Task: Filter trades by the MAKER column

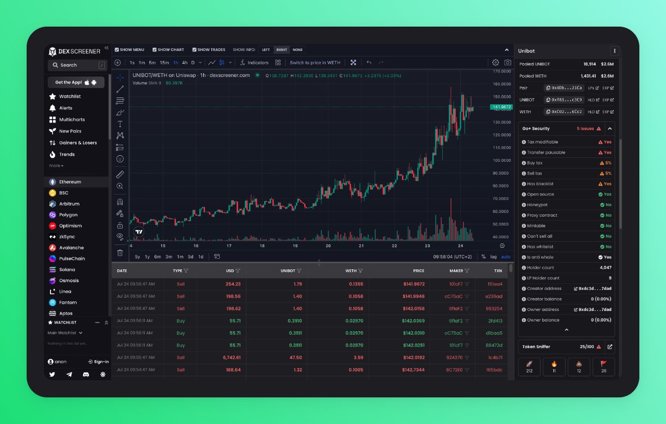Action: click(467, 271)
